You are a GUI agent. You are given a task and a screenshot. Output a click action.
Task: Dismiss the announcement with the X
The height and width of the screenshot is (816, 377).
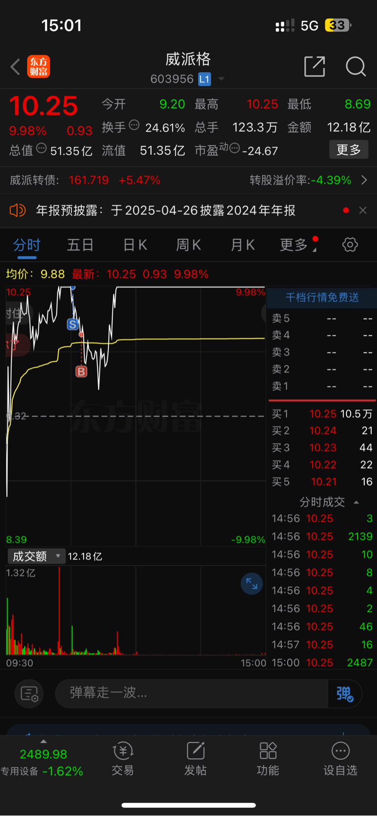(363, 211)
